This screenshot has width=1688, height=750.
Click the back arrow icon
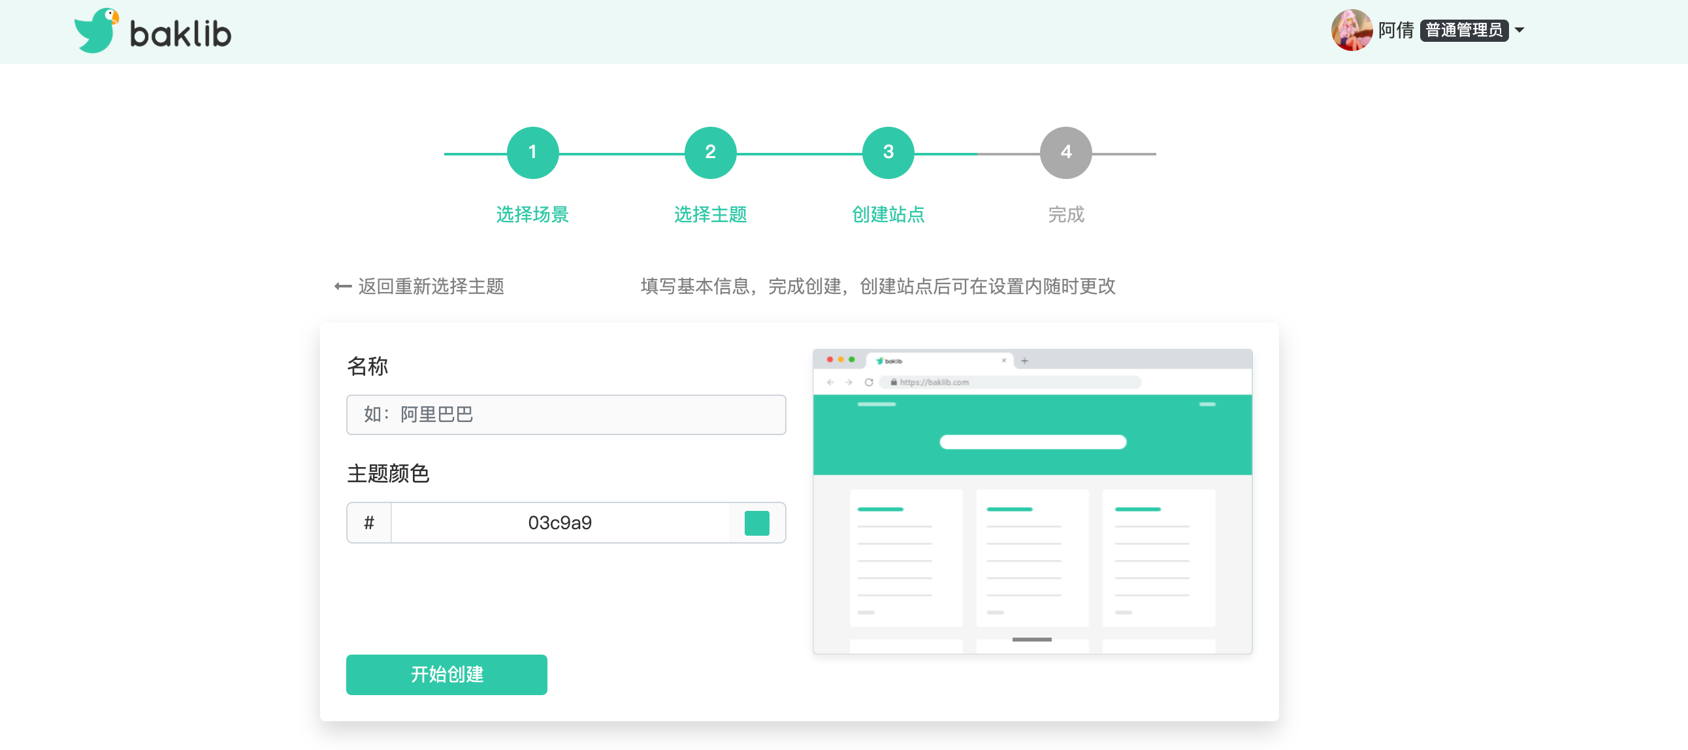(343, 287)
